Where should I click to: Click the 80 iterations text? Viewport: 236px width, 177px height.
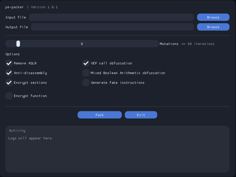point(201,44)
